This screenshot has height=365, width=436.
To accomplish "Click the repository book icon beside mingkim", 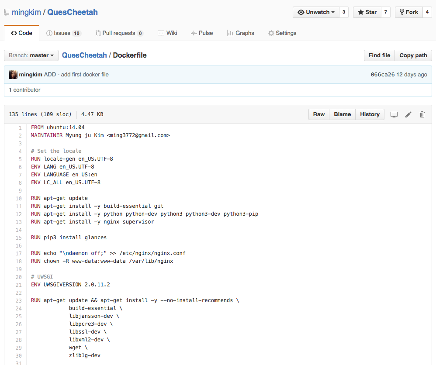I will [x=7, y=12].
